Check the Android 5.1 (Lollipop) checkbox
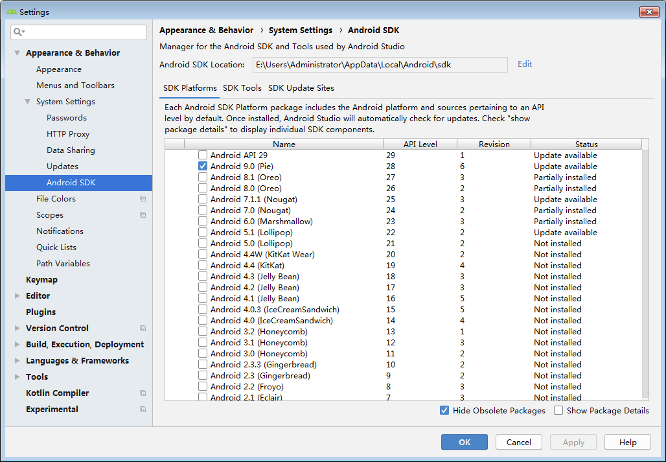This screenshot has height=462, width=666. click(203, 232)
